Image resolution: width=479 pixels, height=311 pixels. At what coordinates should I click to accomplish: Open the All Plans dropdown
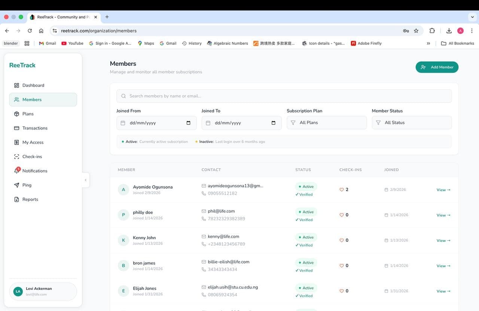point(326,122)
